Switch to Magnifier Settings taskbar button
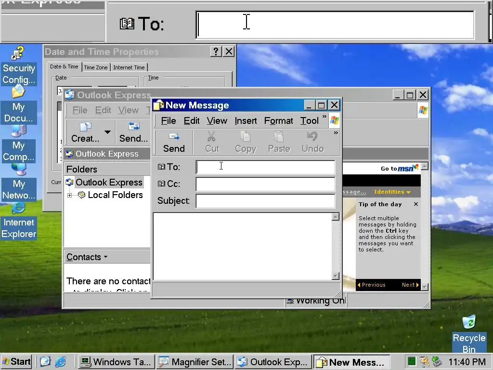 (x=195, y=362)
